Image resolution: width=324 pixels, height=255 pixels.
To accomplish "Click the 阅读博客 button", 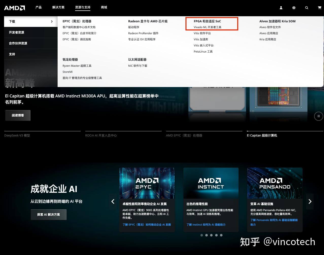I will (x=18, y=115).
